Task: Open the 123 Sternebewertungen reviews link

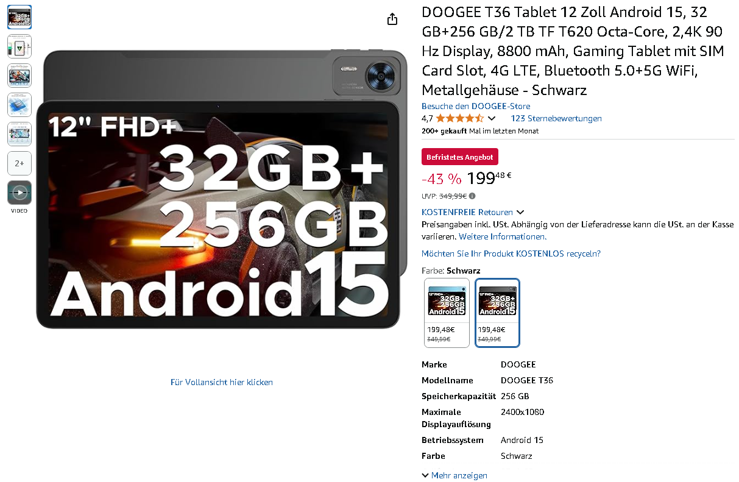Action: point(556,118)
